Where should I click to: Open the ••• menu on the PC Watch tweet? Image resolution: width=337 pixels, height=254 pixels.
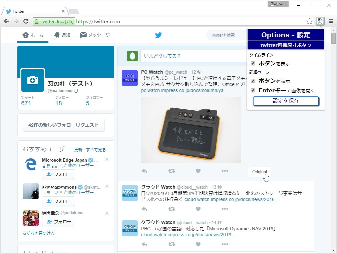225,171
